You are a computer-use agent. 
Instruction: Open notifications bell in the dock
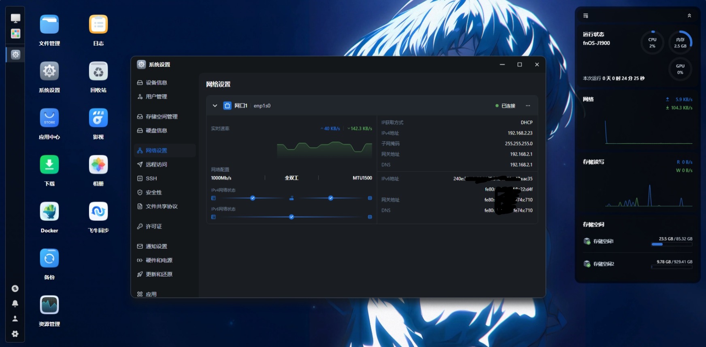15,304
